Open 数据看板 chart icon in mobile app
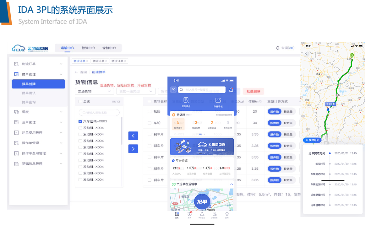 pos(218,100)
